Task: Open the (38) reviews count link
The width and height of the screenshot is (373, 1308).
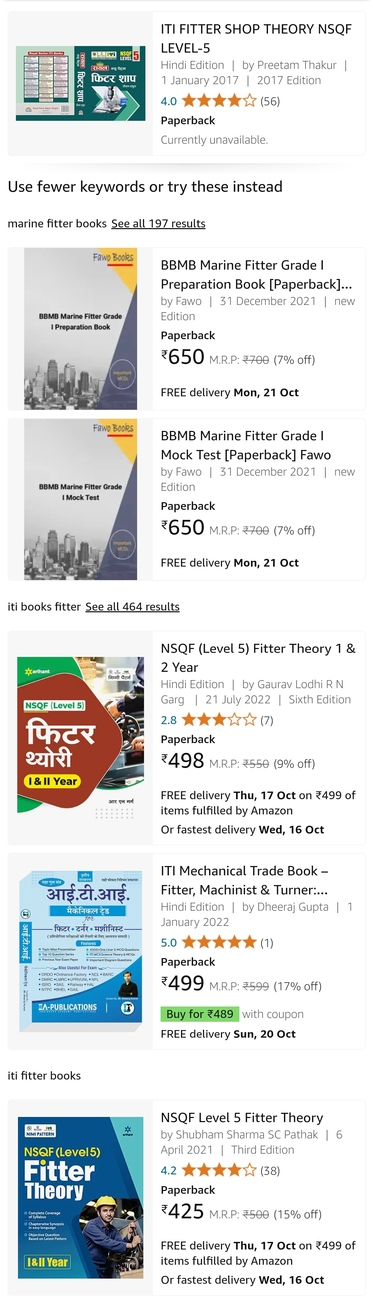Action: [x=270, y=1170]
